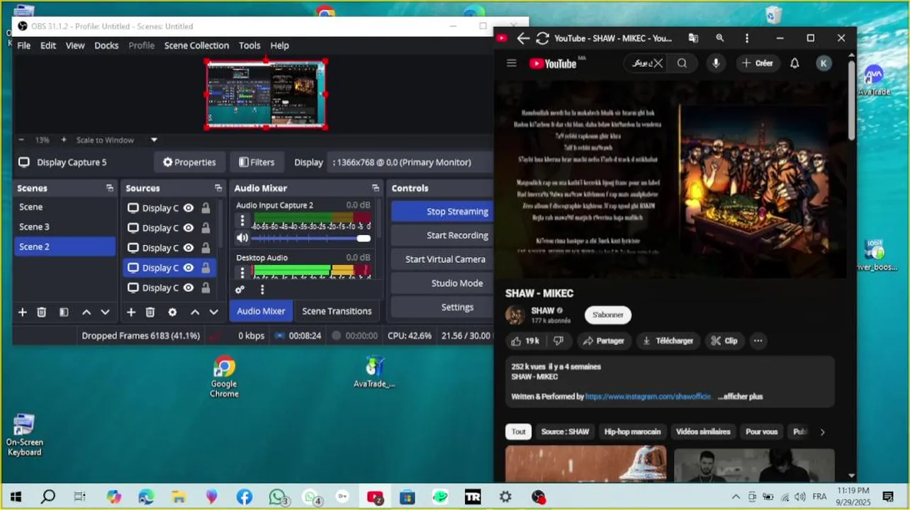Viewport: 910px width, 510px height.
Task: Clear the YouTube search box
Action: coord(658,63)
